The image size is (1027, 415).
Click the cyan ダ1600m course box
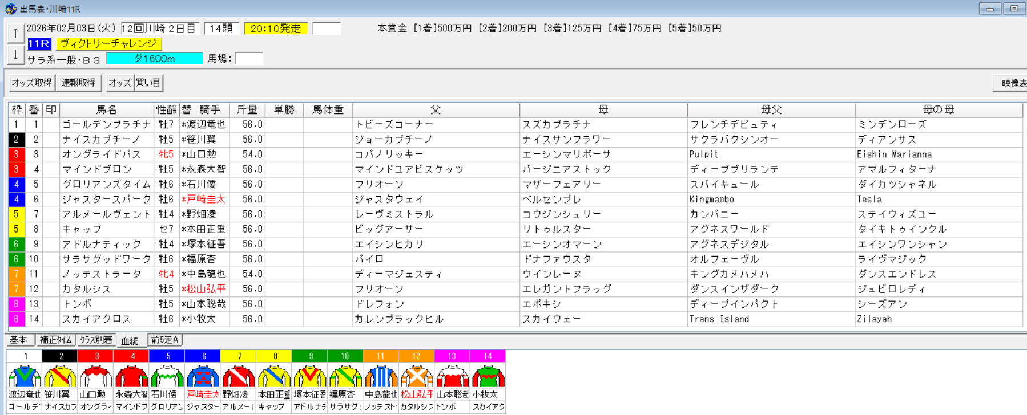(x=154, y=59)
